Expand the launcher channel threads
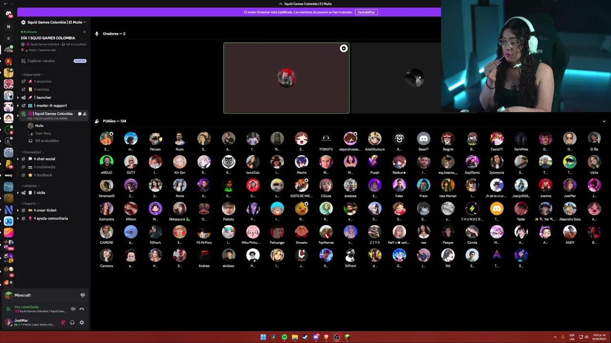This screenshot has height=343, width=611. pyautogui.click(x=18, y=98)
